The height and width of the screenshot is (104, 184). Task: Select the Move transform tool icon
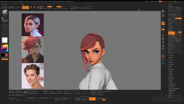[31, 8]
